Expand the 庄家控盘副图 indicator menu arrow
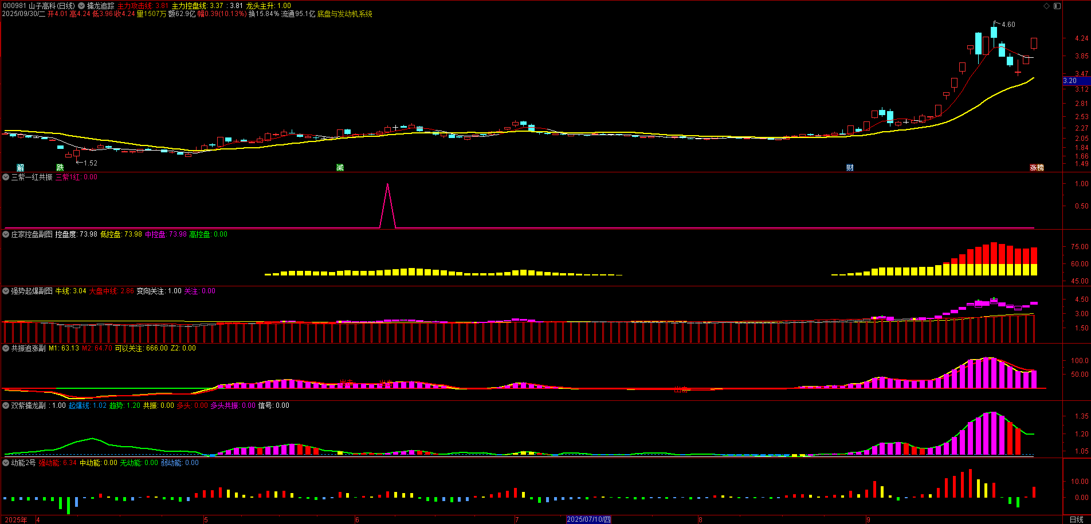This screenshot has height=524, width=1091. (6, 234)
